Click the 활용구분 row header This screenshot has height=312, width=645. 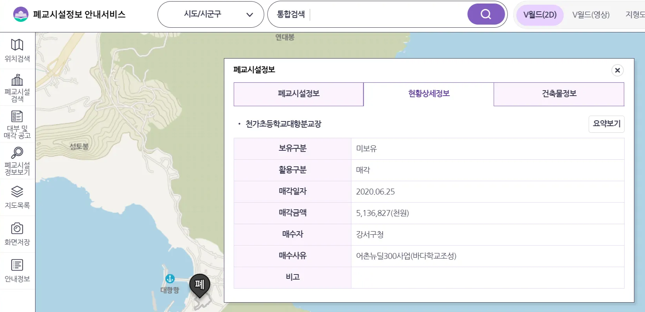point(292,170)
